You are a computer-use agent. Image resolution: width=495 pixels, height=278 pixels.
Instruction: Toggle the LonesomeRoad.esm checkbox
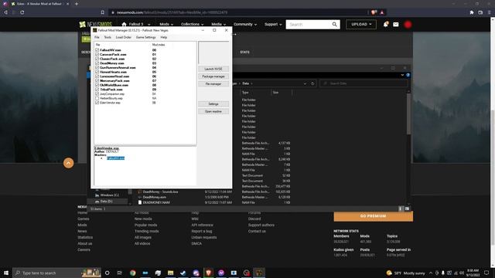[97, 76]
